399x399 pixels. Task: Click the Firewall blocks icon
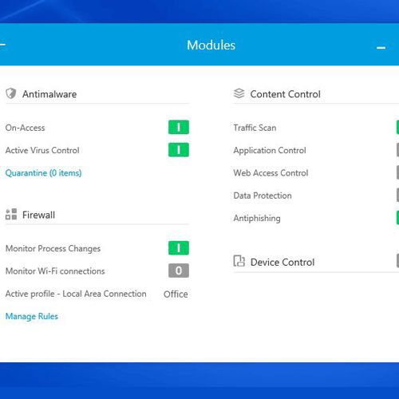[x=11, y=214]
